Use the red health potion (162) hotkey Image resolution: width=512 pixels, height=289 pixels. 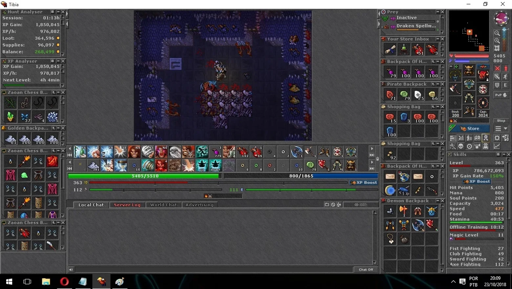243,152
